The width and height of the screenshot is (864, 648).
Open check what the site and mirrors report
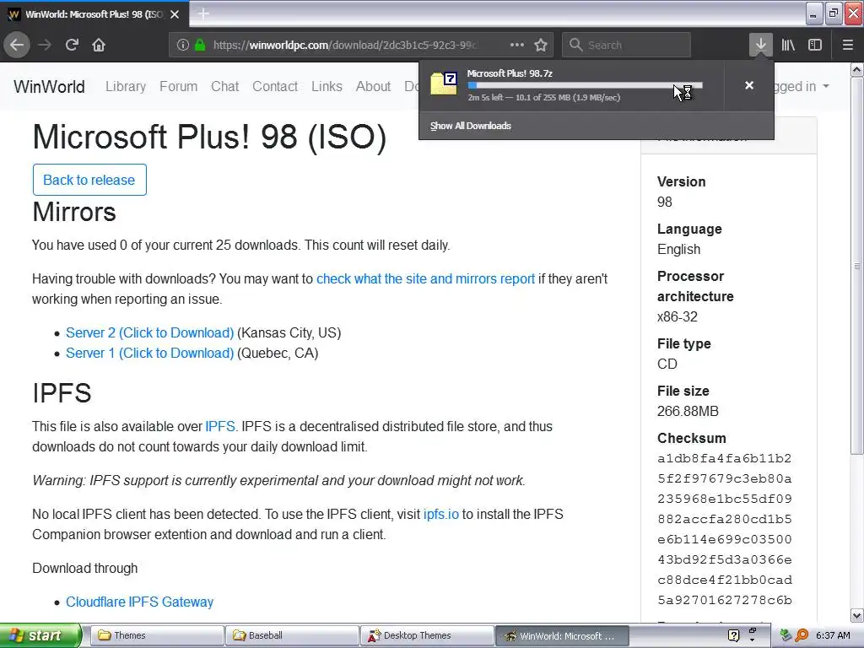[x=425, y=278]
